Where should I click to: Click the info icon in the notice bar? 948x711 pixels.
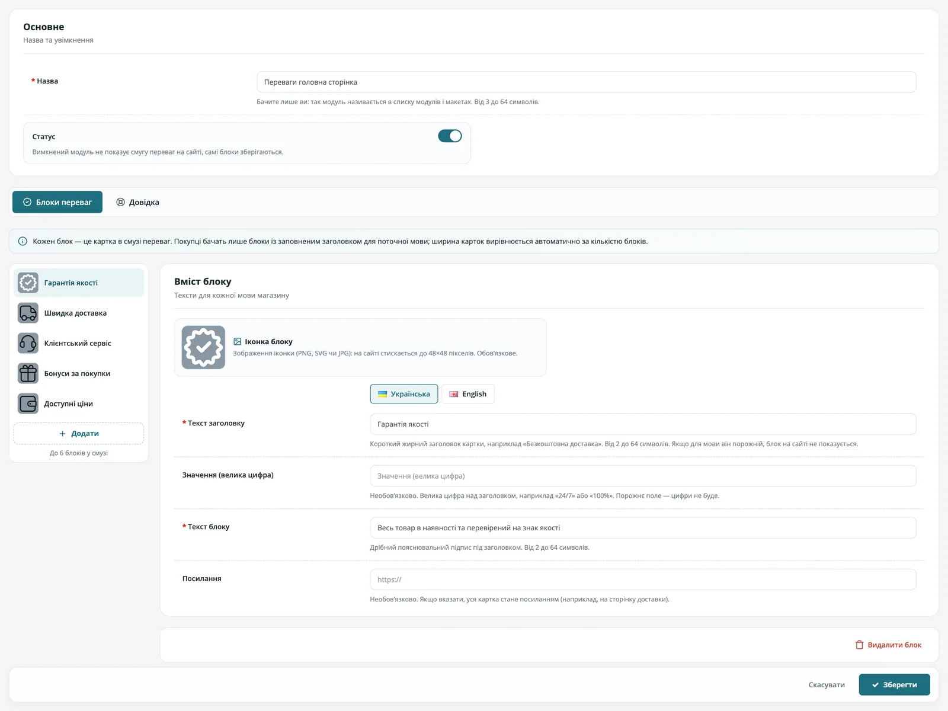click(x=23, y=241)
